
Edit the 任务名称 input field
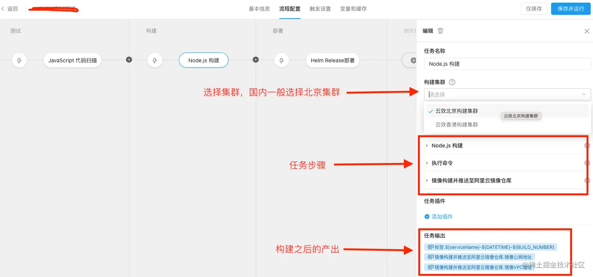pyautogui.click(x=507, y=64)
